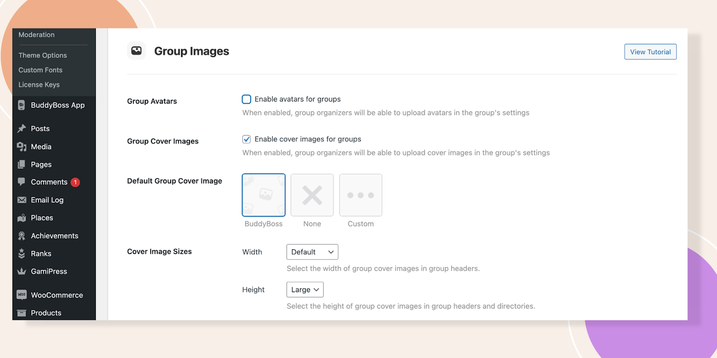Viewport: 717px width, 358px height.
Task: Click the Products box icon
Action: [22, 313]
